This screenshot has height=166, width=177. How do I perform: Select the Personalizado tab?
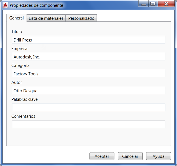tap(81, 18)
